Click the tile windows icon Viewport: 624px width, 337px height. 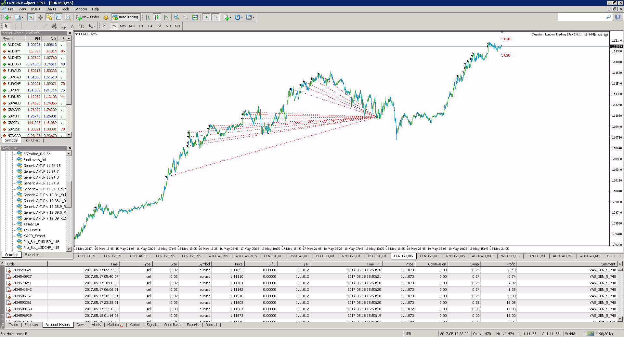pos(195,17)
